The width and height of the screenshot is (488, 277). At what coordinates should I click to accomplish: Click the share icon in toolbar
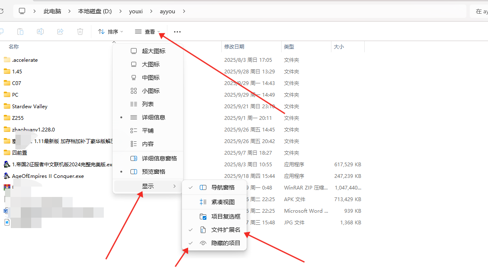pos(60,32)
